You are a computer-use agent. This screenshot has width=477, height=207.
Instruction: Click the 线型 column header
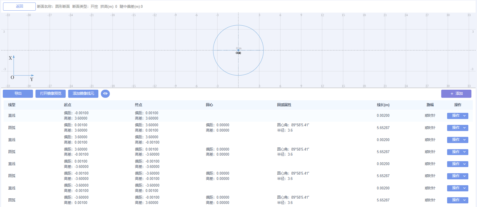(12, 105)
